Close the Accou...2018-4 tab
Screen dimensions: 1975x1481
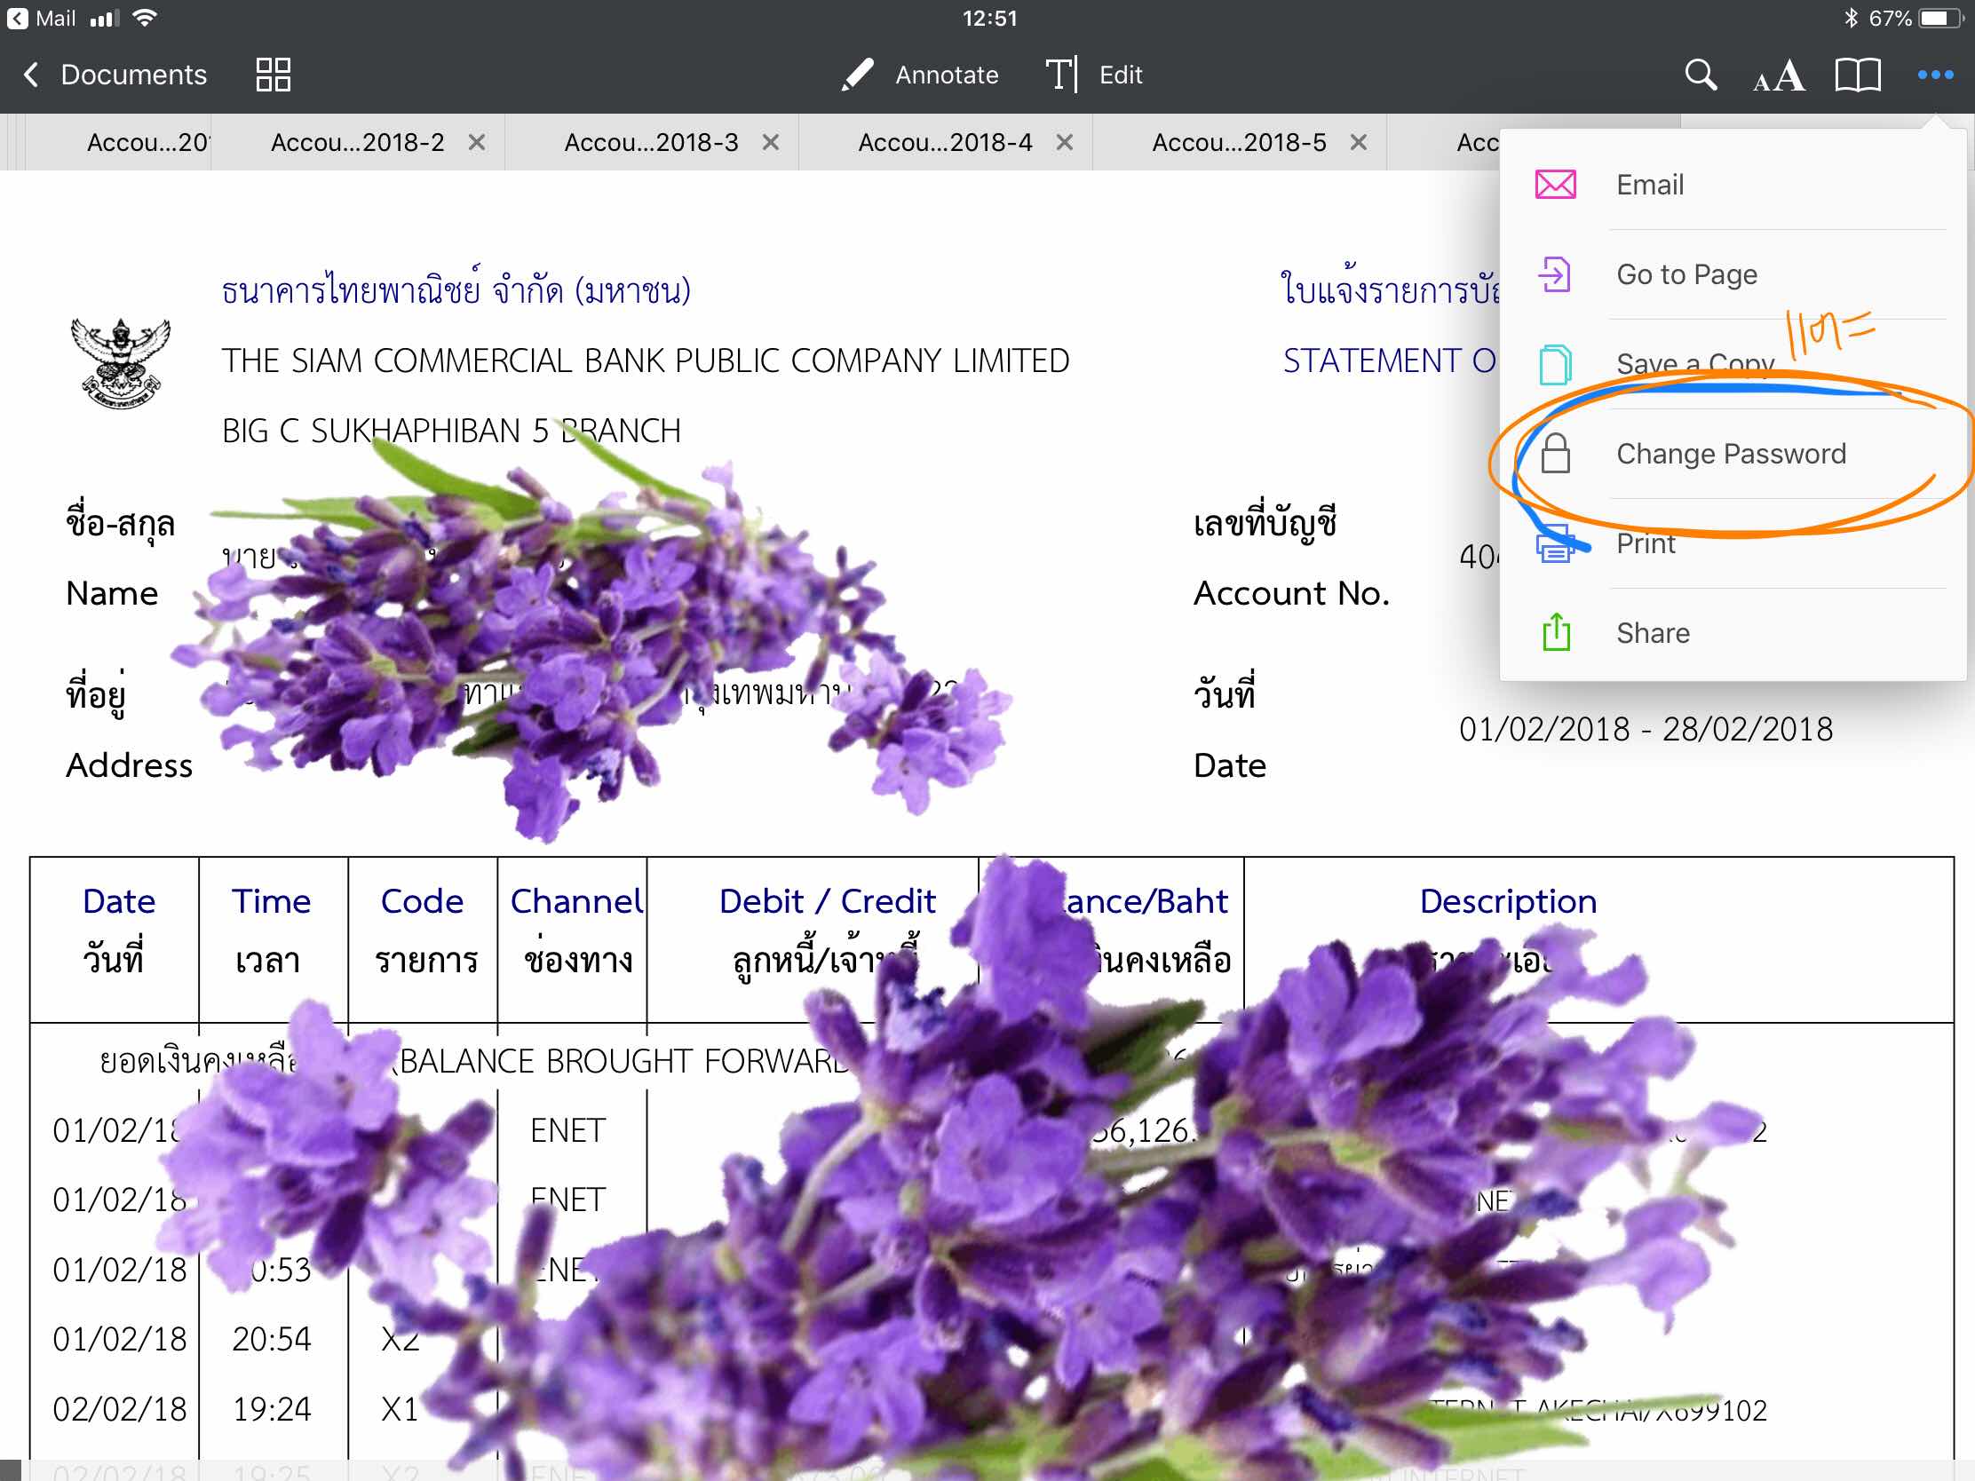[1064, 143]
